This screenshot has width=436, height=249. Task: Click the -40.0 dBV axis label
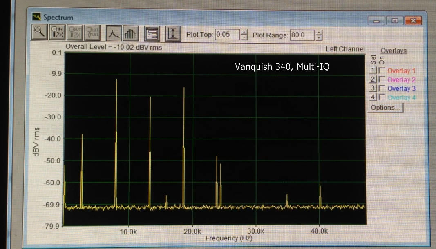53,139
